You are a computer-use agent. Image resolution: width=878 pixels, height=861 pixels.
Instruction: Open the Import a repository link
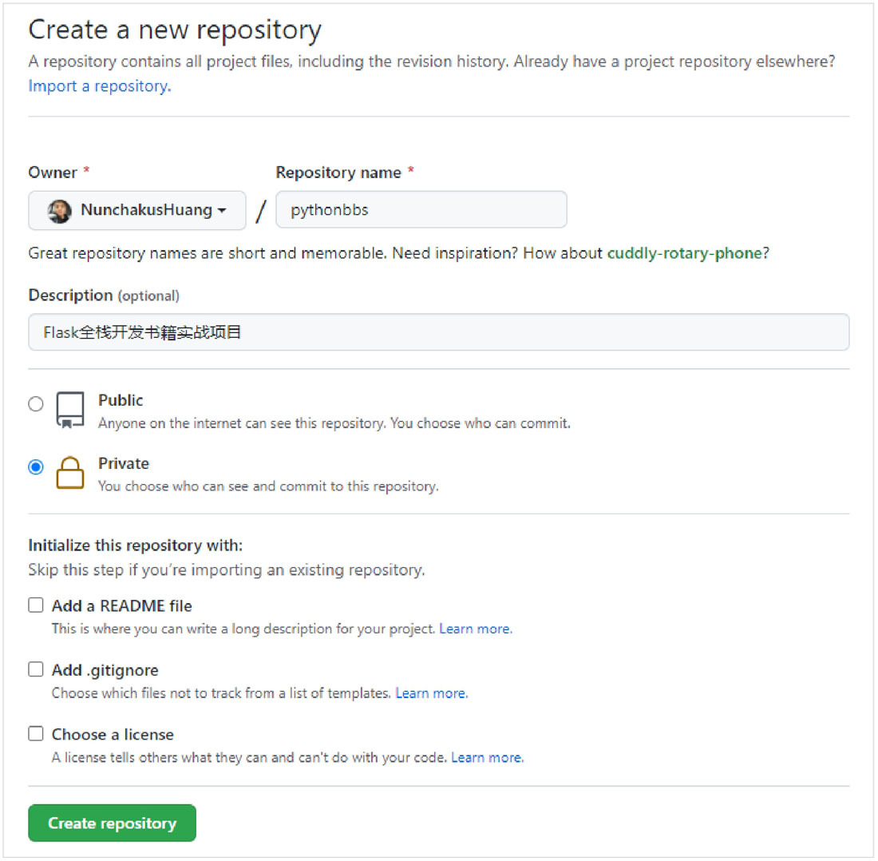click(x=100, y=86)
